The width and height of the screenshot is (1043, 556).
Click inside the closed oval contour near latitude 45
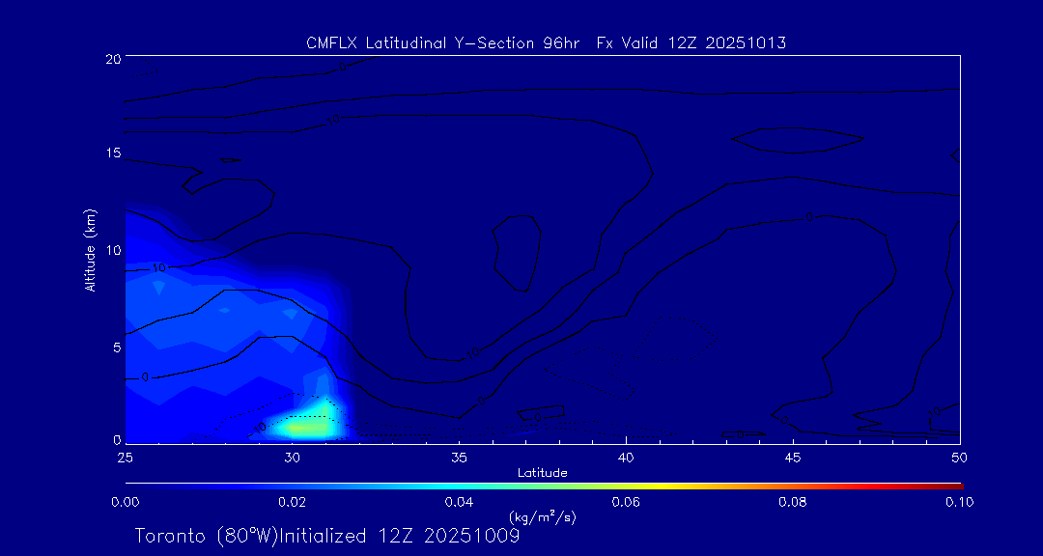coord(797,141)
